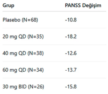Click the word Değişim in header
This screenshot has width=108, height=94.
click(92, 6)
